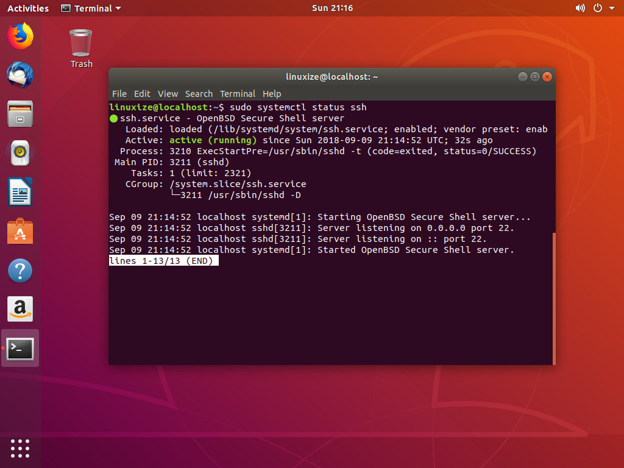Open the Amazon shortcut
The width and height of the screenshot is (624, 468).
tap(20, 309)
